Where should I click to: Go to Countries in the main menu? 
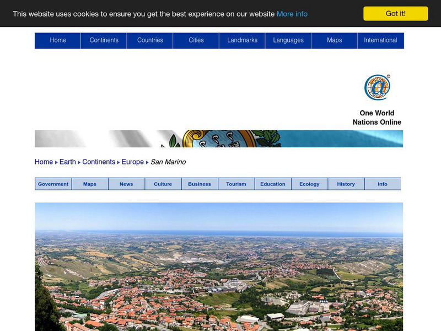coord(150,40)
